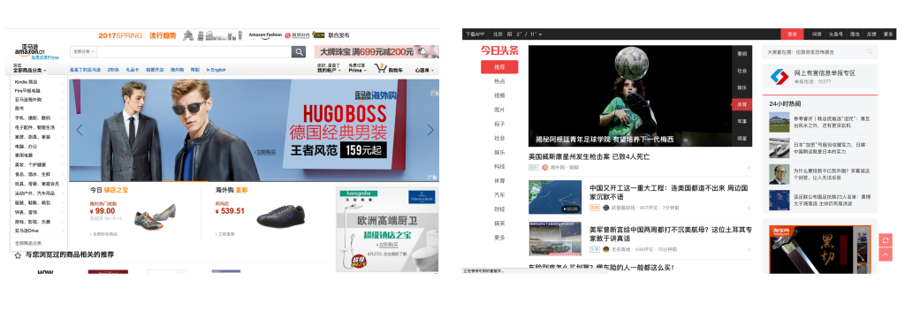Click the red 登录 login button
The image size is (905, 326).
[x=792, y=34]
